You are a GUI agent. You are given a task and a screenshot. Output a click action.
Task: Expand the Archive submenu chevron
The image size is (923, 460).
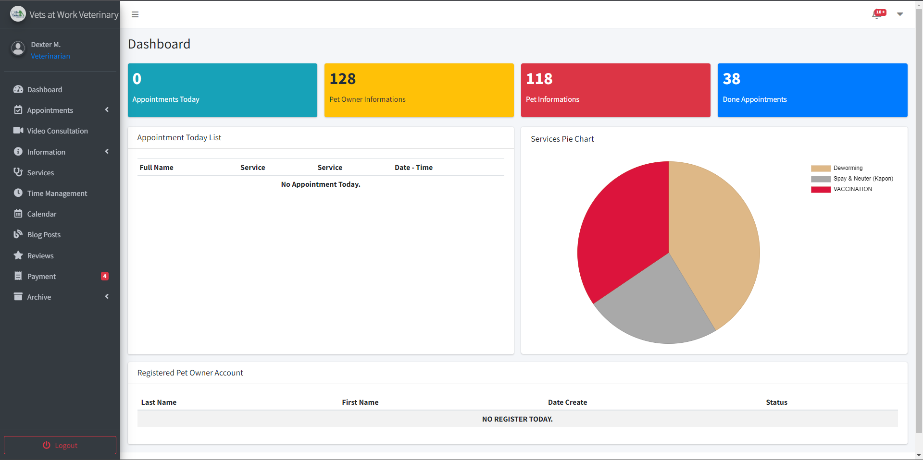pyautogui.click(x=107, y=297)
